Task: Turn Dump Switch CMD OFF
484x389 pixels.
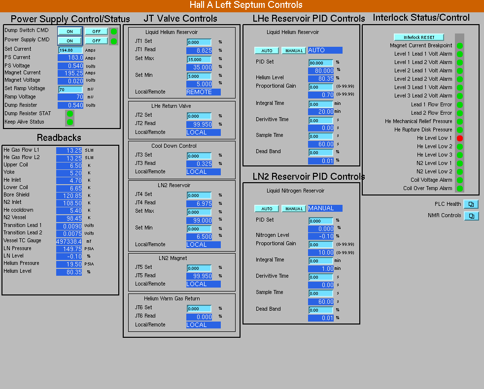Action: pos(96,32)
